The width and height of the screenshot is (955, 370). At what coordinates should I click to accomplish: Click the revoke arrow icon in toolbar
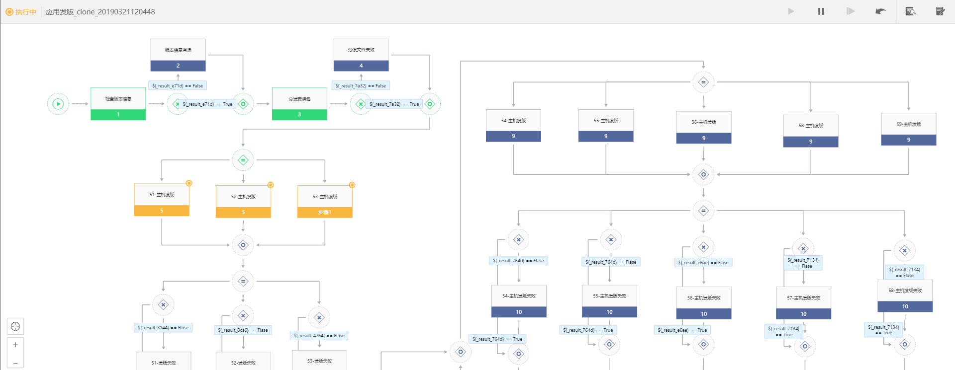tap(880, 11)
